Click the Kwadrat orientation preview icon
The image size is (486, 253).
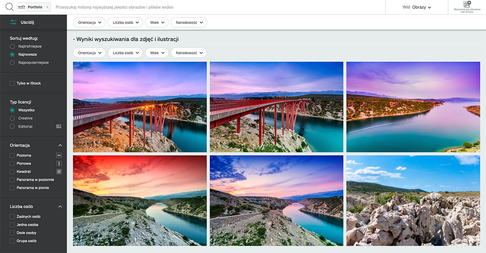(x=59, y=171)
